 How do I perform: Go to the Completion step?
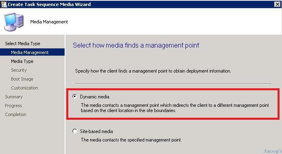16,114
